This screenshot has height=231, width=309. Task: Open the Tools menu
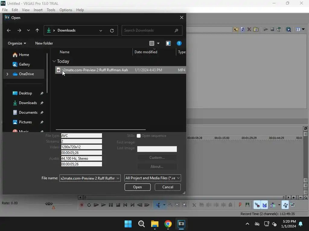click(x=51, y=10)
